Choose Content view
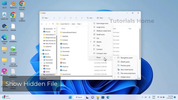Image resolution: width=178 pixels, height=100 pixels. coord(101,49)
